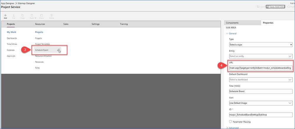The height and width of the screenshot is (129, 295).
Task: Open the Entity dropdown
Action: tap(261, 56)
